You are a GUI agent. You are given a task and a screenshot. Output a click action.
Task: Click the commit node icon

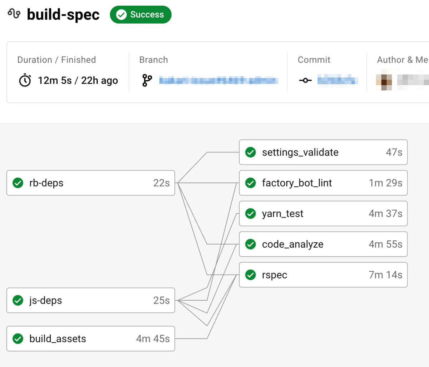[x=305, y=80]
